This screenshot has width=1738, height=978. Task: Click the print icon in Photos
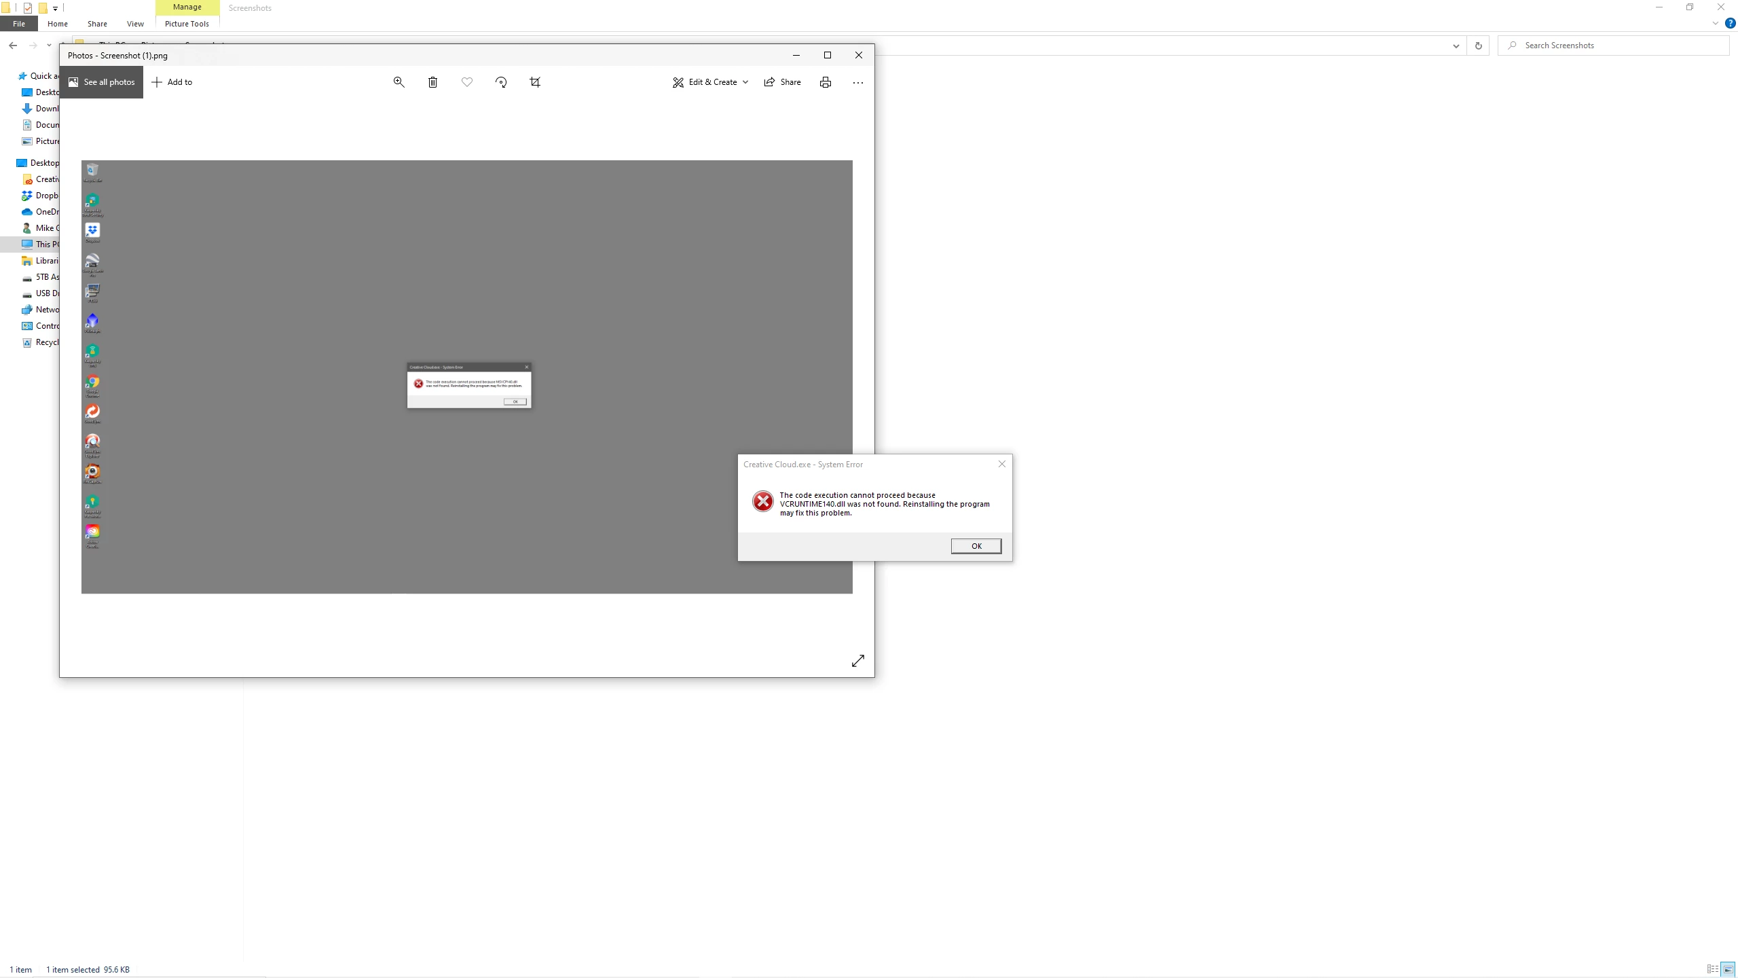click(x=826, y=82)
